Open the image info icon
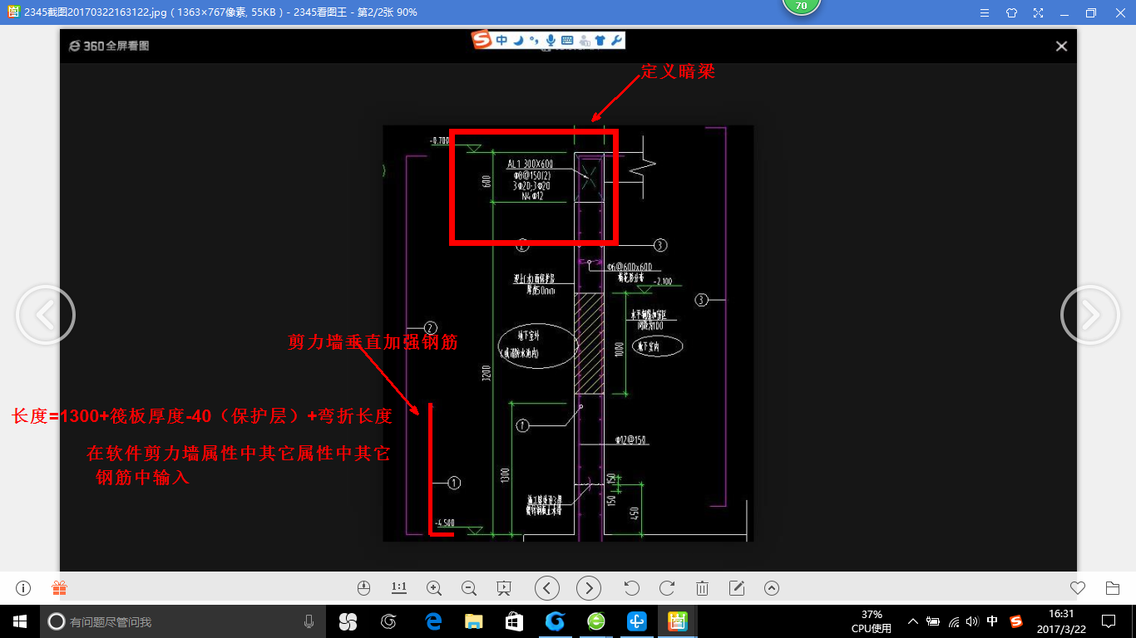The height and width of the screenshot is (638, 1136). [x=23, y=588]
